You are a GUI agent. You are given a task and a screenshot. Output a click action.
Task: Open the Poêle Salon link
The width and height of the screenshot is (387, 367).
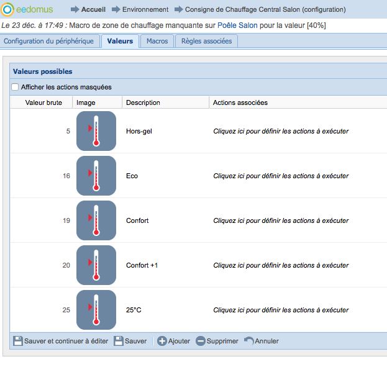[x=237, y=25]
